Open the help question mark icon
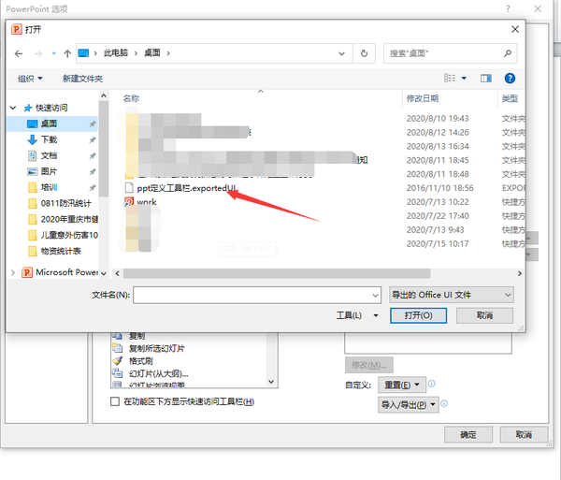This screenshot has width=561, height=480. tap(510, 78)
